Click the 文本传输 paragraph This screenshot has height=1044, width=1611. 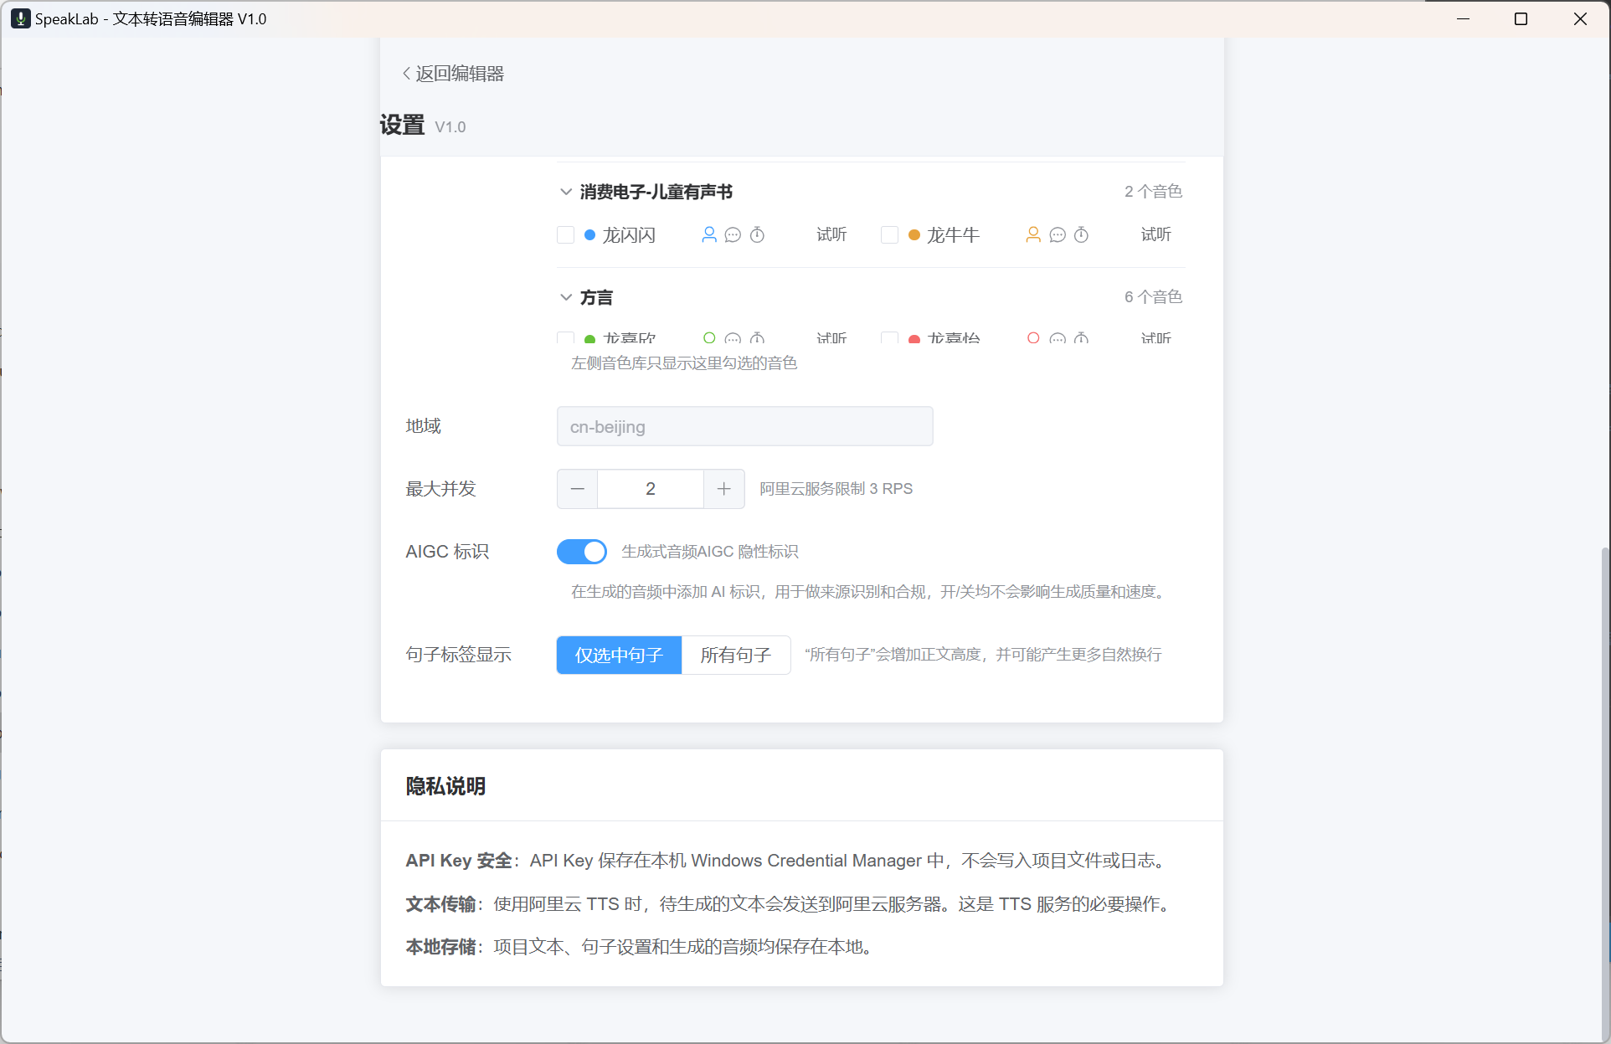point(790,904)
